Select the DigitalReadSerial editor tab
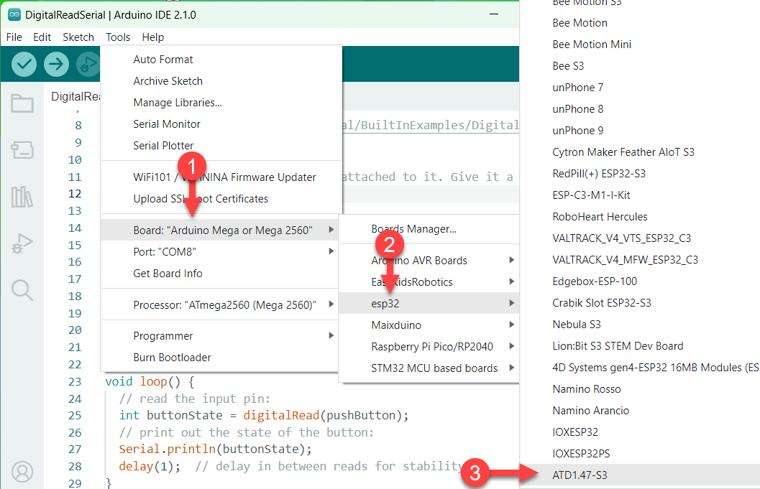The width and height of the screenshot is (760, 489). click(75, 96)
